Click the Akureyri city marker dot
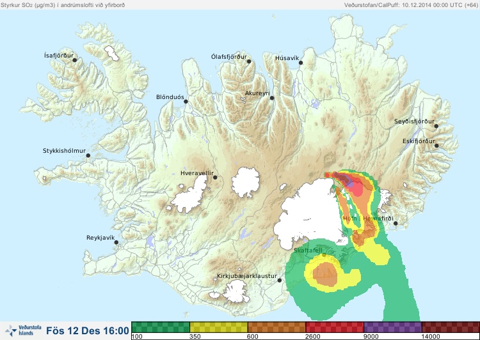 (272, 98)
